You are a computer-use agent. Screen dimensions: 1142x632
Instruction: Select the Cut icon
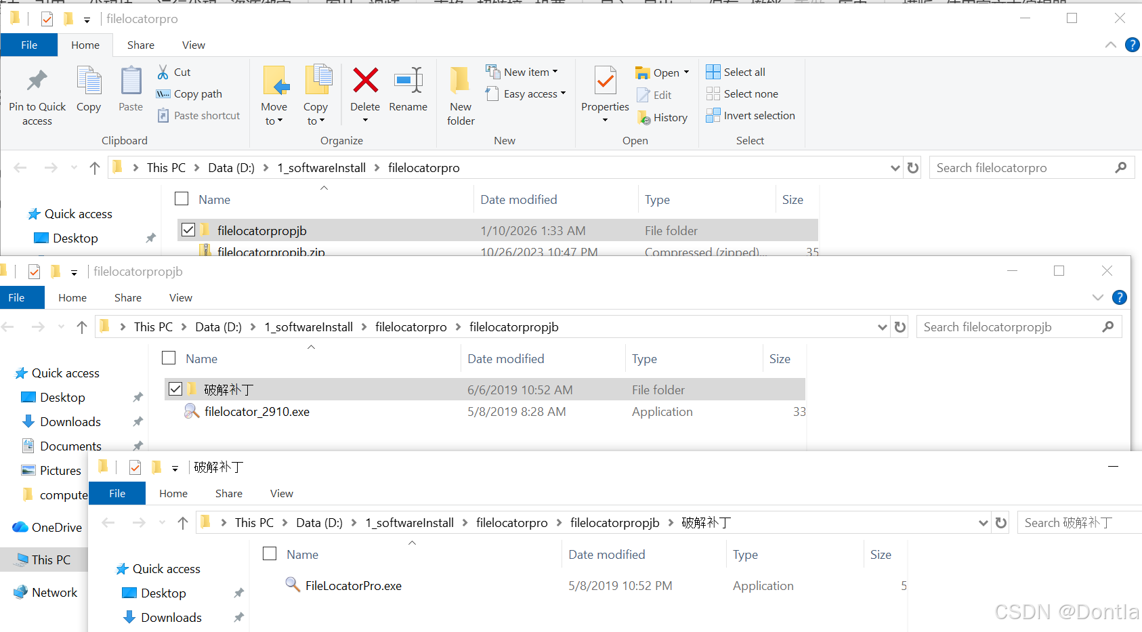pos(163,71)
